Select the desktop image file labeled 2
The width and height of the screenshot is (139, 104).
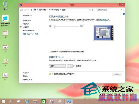click(x=5, y=34)
